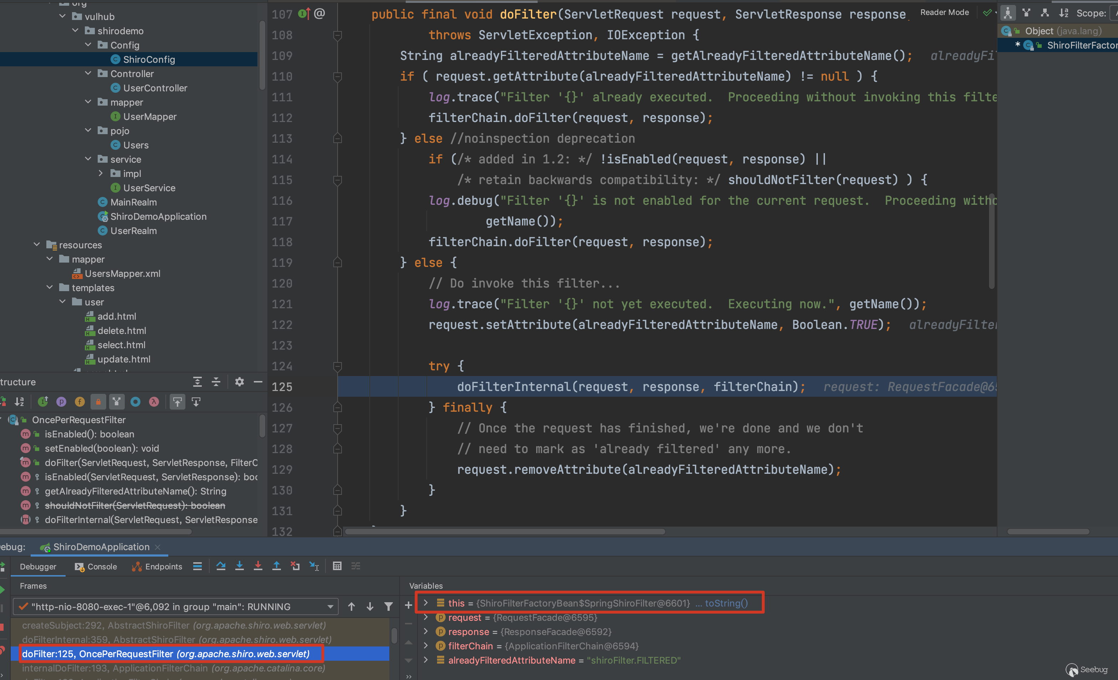Image resolution: width=1118 pixels, height=680 pixels.
Task: Toggle the Show non-public members lock filter
Action: pos(98,402)
